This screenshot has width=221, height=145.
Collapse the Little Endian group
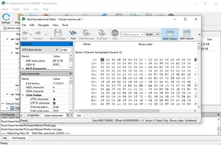(23, 95)
